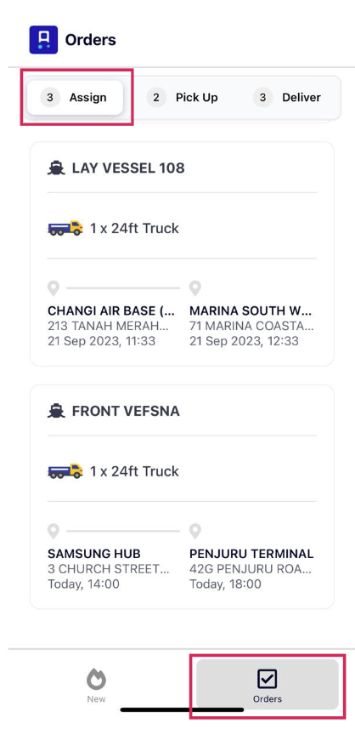
Task: Switch to the Deliver tab
Action: point(287,98)
